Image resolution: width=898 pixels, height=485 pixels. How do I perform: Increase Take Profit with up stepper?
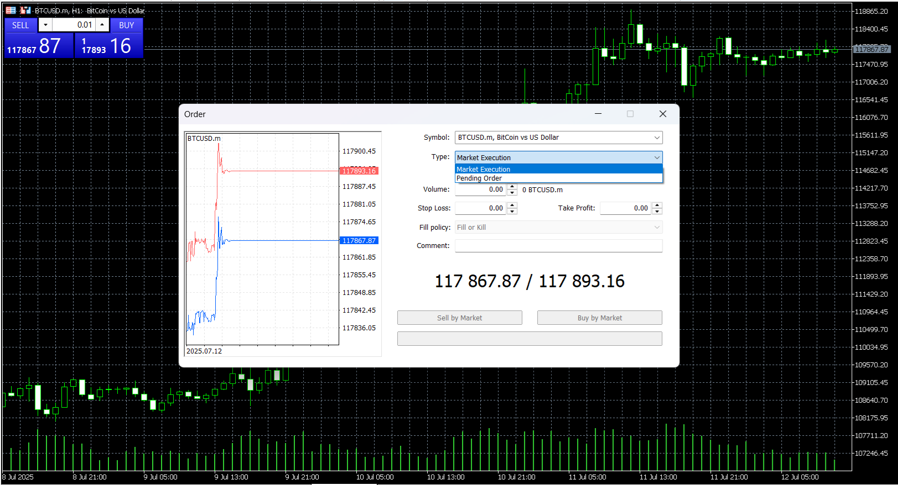click(657, 205)
